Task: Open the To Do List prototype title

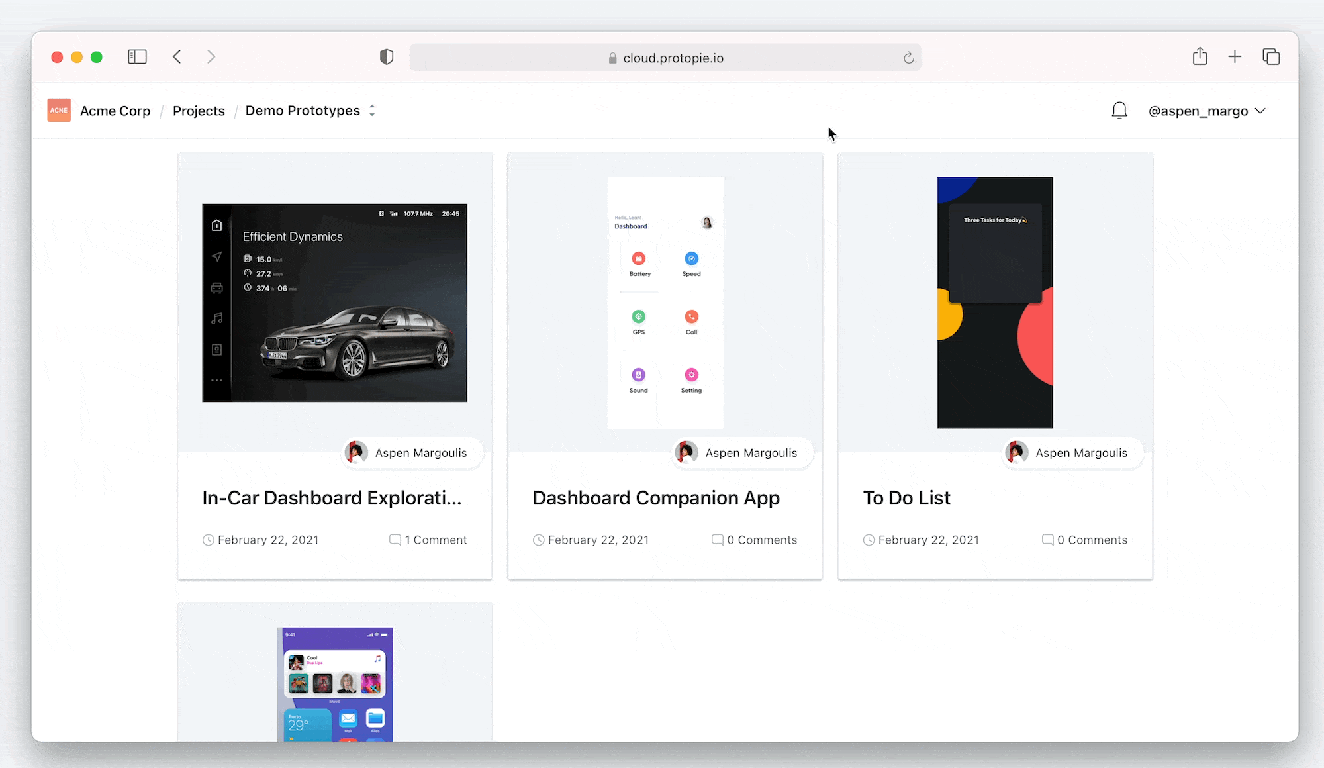Action: pyautogui.click(x=906, y=498)
